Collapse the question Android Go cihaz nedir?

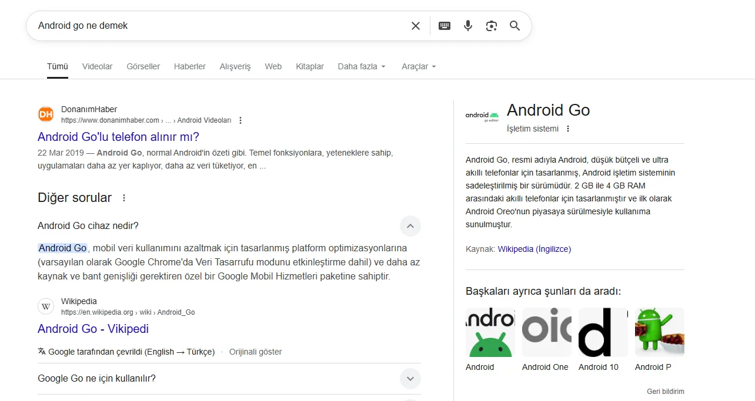[x=410, y=226]
